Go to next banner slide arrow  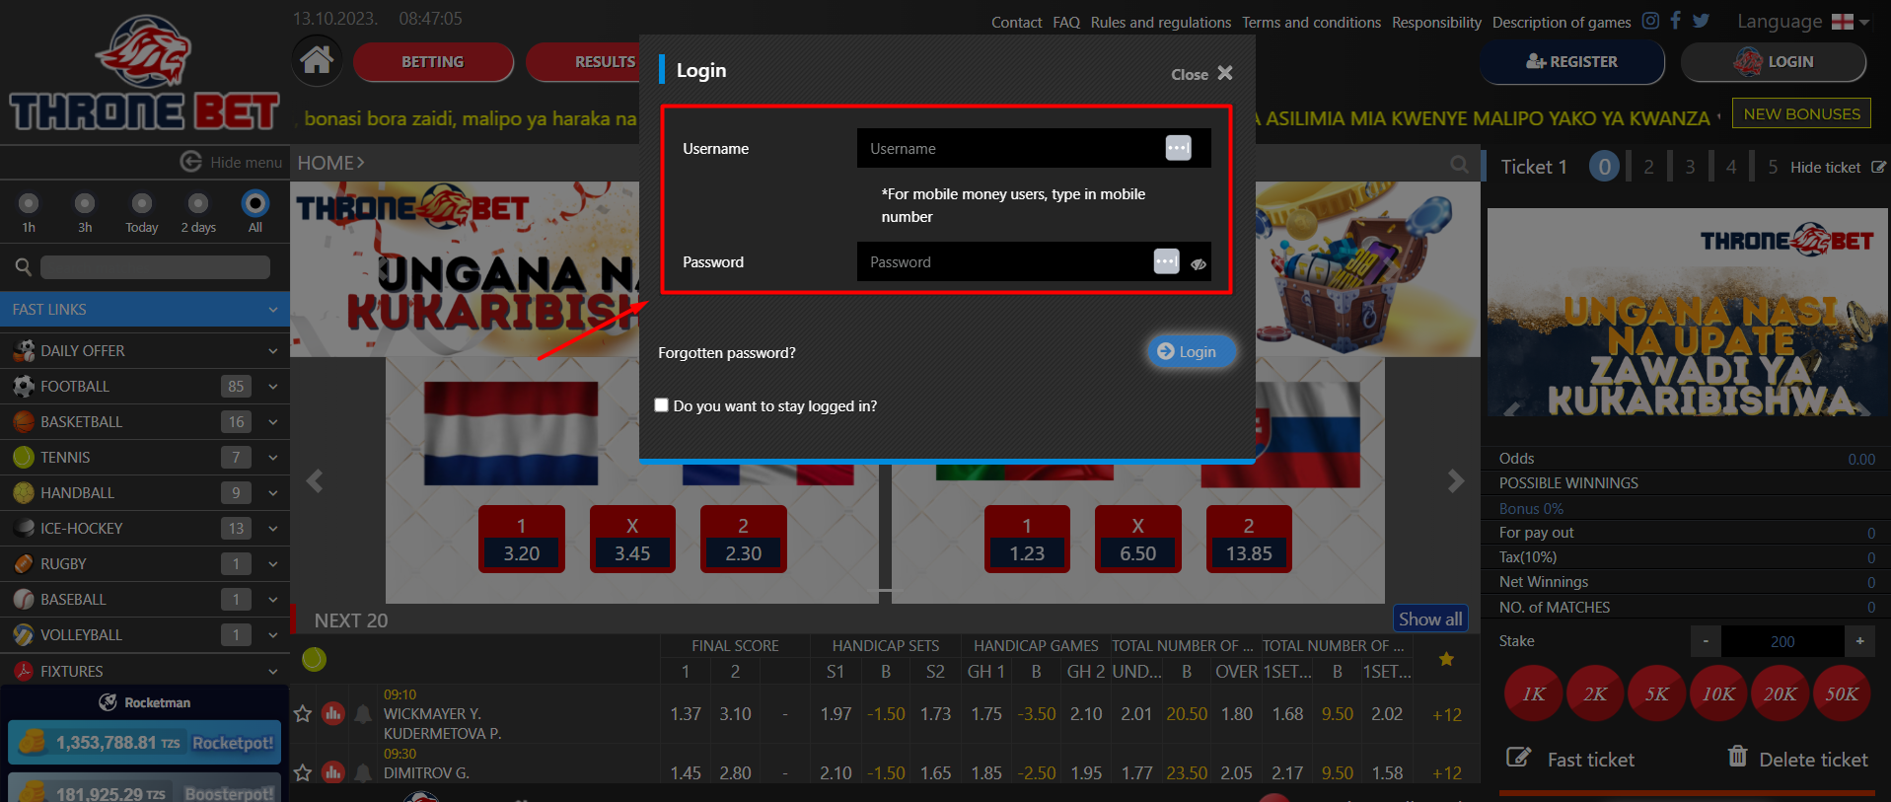pos(1456,481)
